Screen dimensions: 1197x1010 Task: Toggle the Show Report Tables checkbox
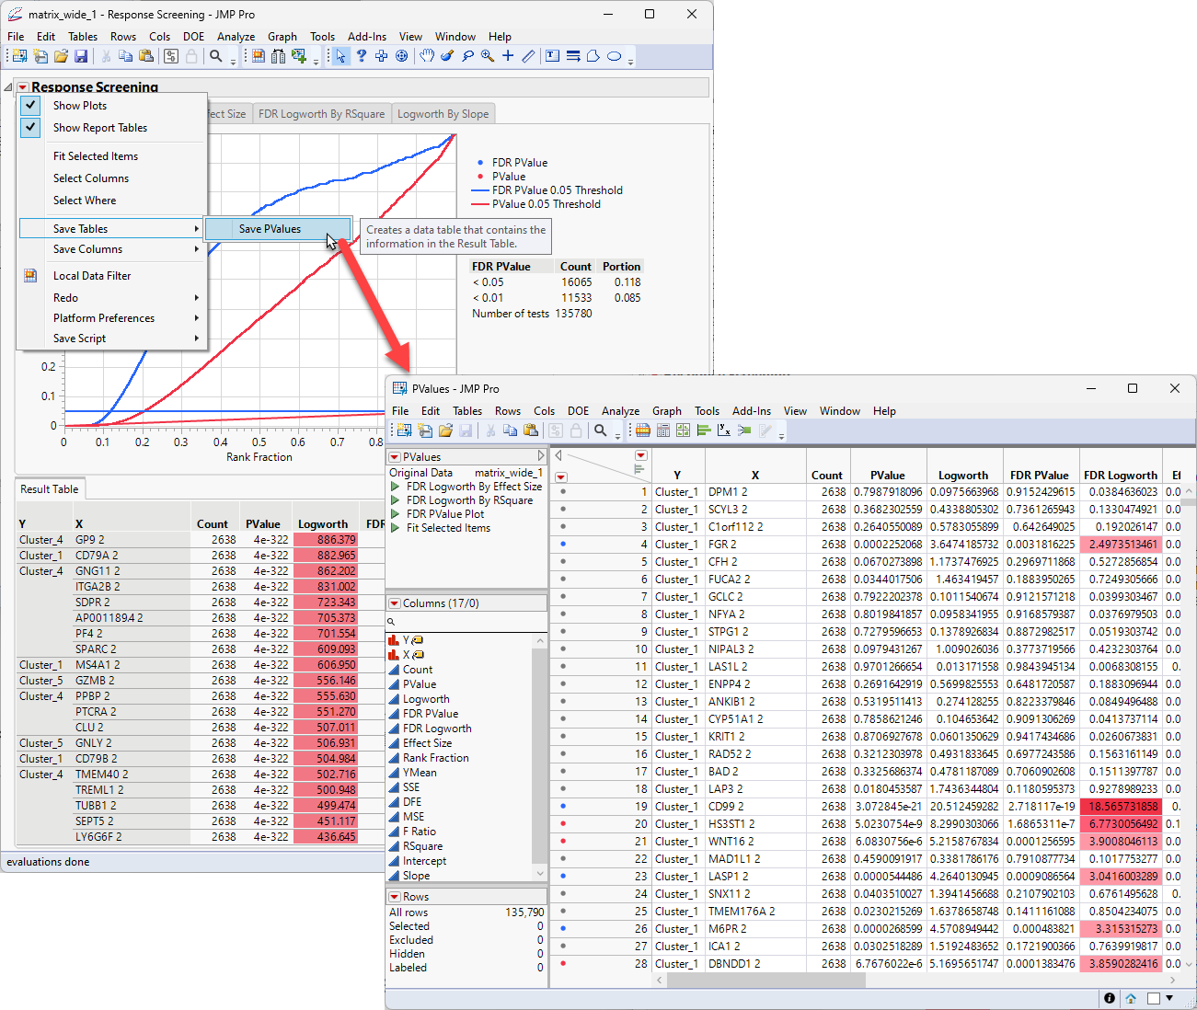[x=99, y=128]
